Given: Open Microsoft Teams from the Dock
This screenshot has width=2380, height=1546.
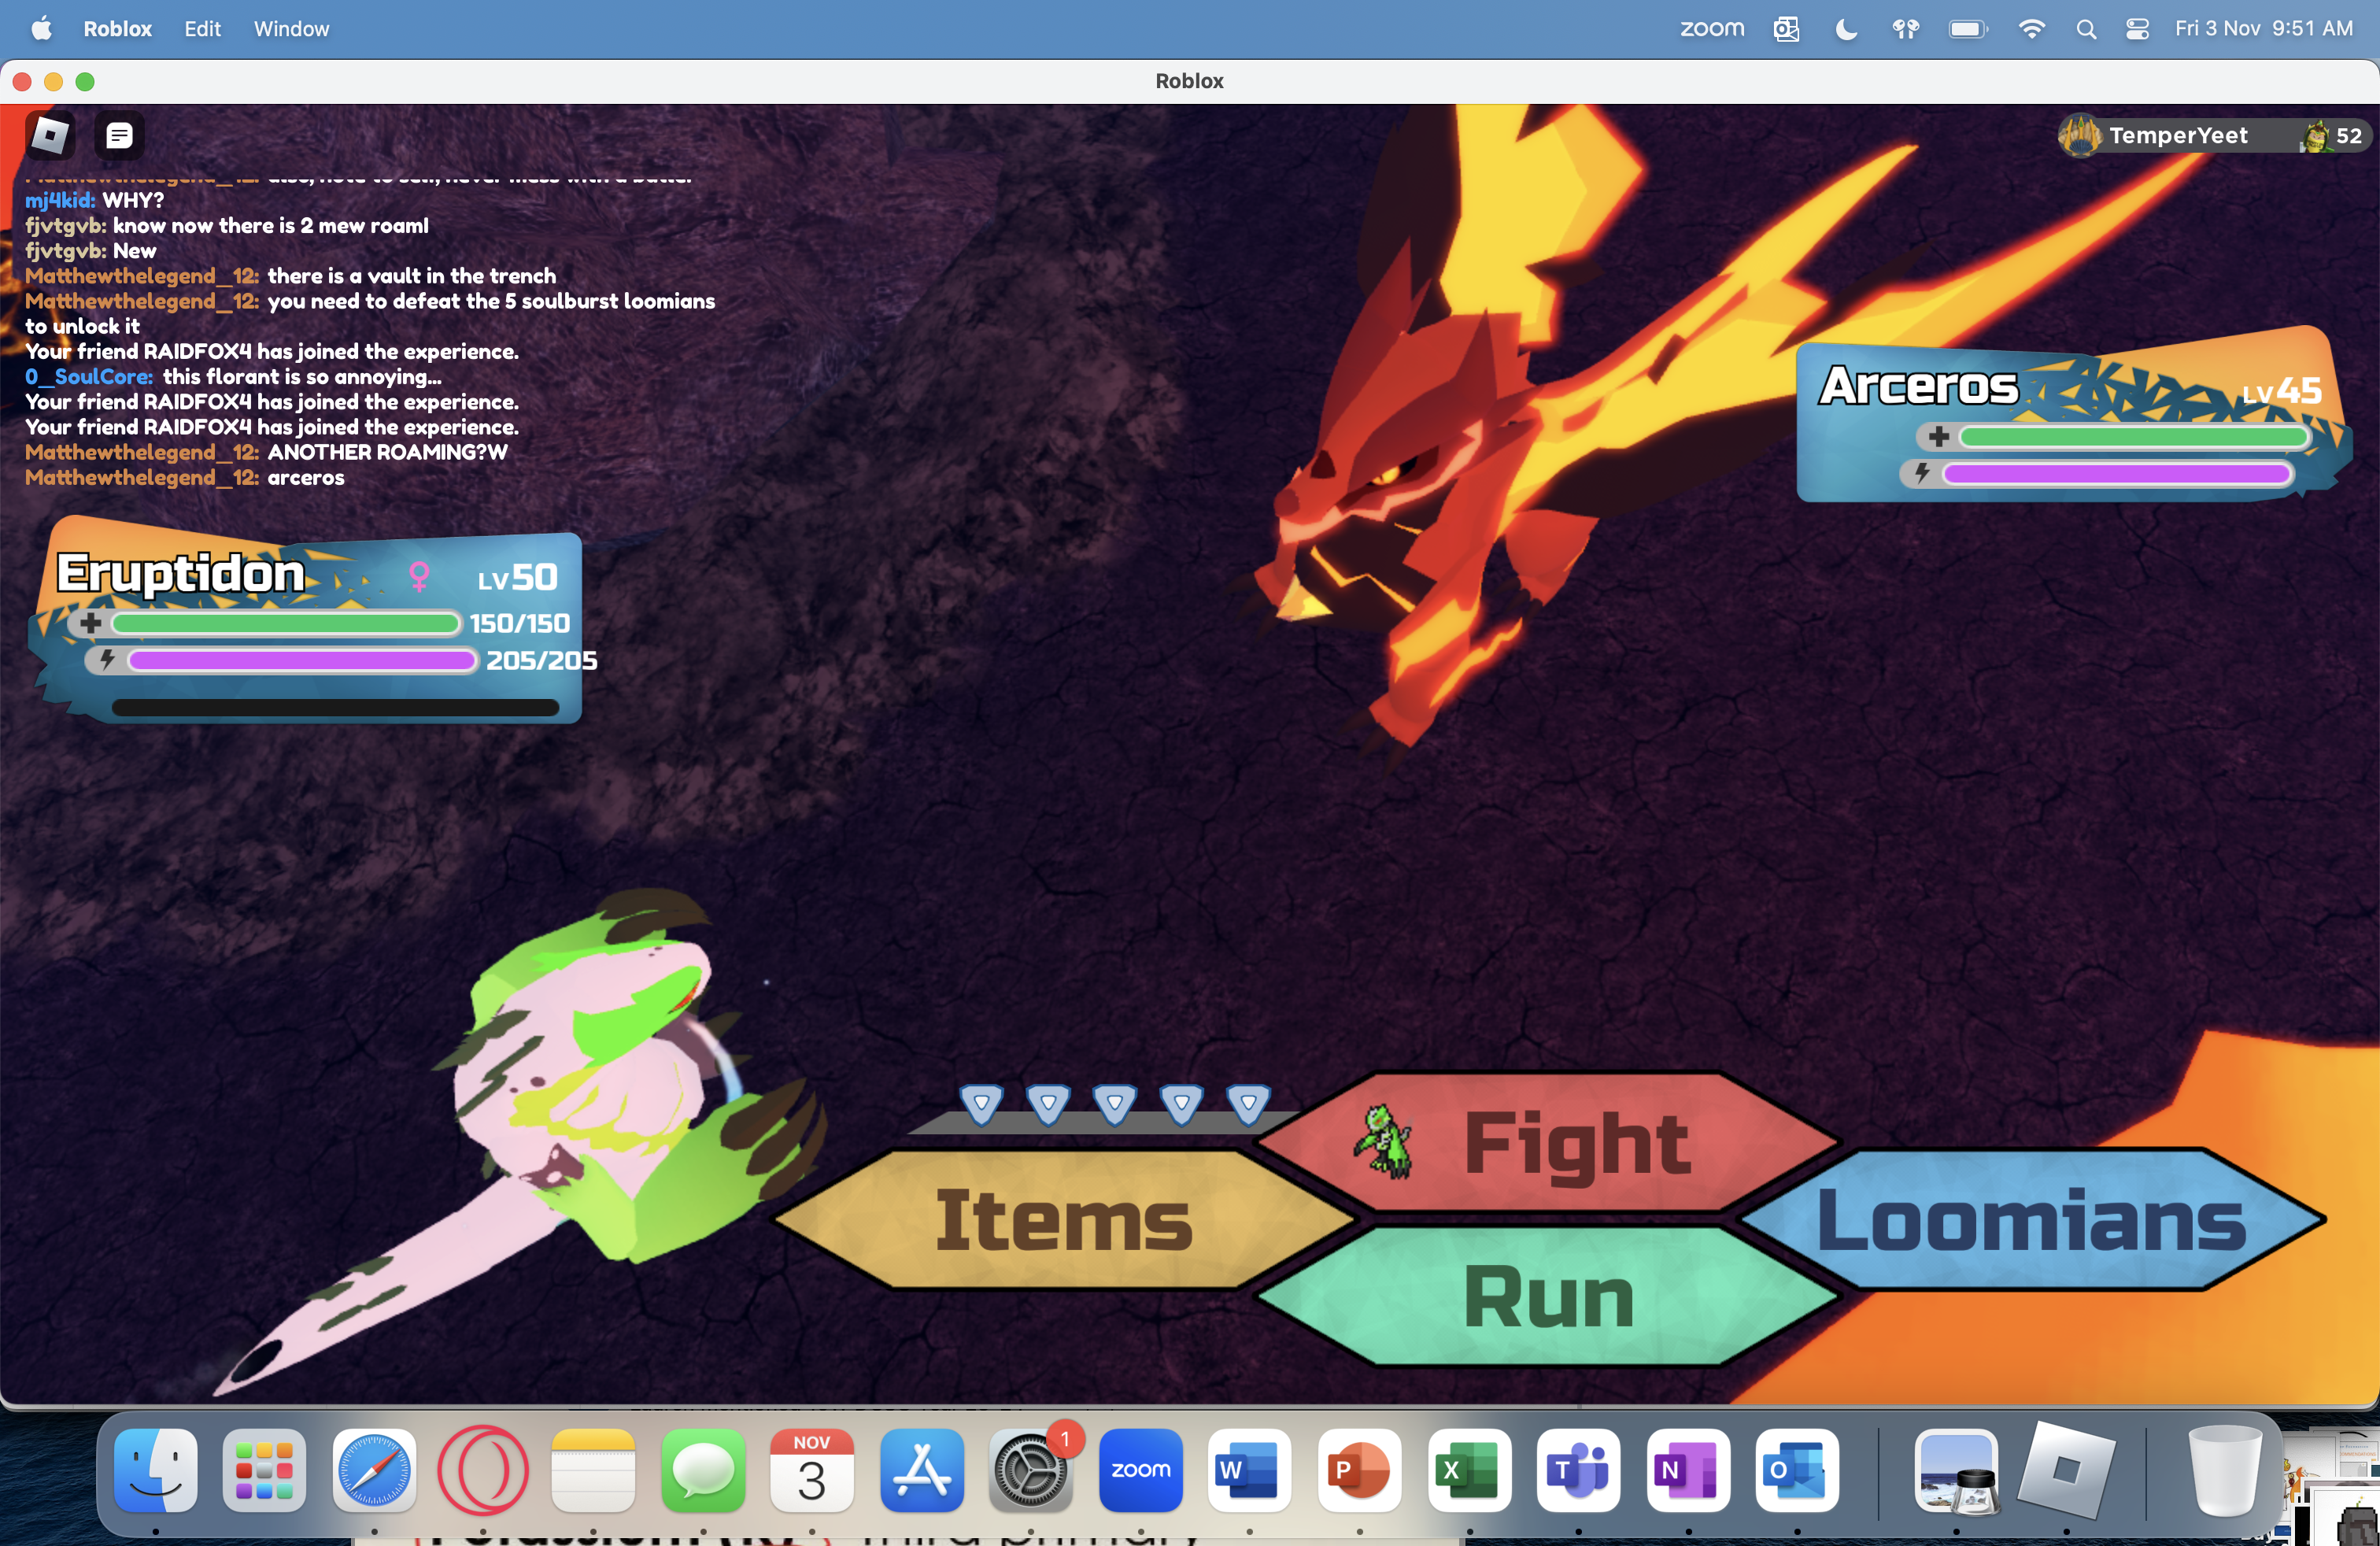Looking at the screenshot, I should coord(1579,1469).
